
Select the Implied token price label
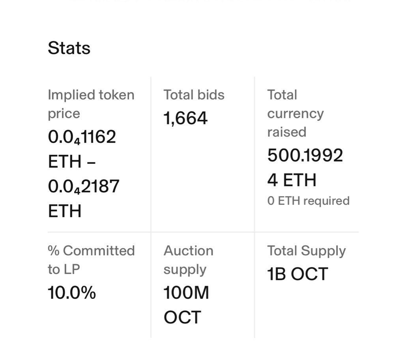click(91, 104)
